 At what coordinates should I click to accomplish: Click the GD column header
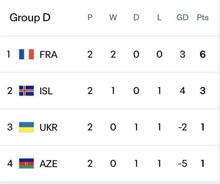[182, 18]
